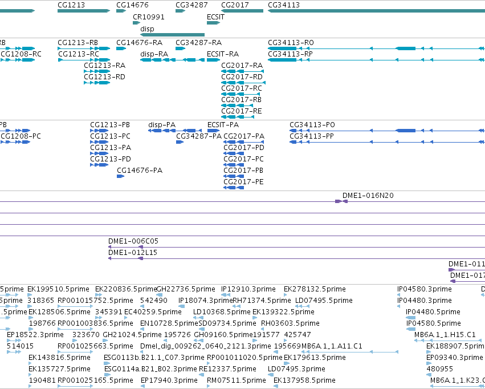Select the RH03603.5prime EST label

coord(291,323)
